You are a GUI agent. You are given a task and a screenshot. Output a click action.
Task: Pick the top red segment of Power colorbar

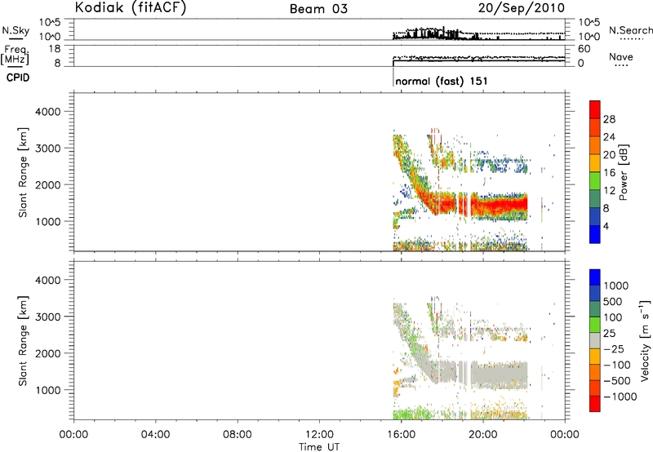(595, 109)
